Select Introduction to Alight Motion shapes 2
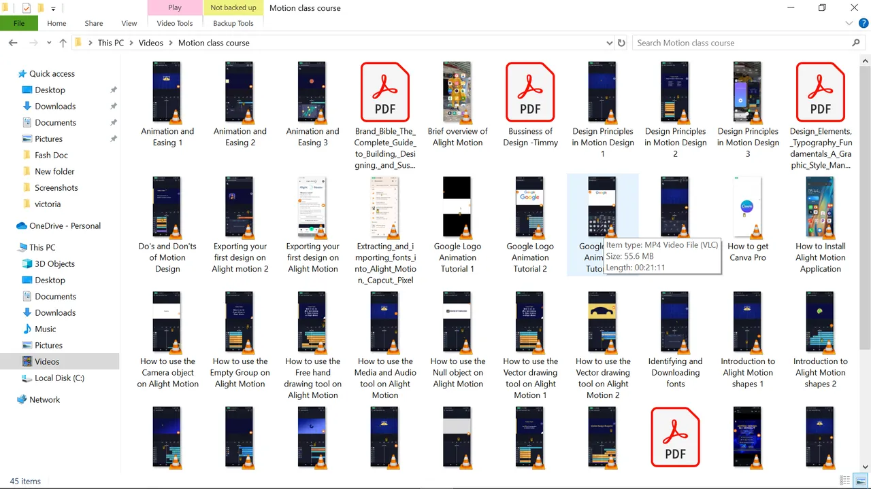Screen dimensions: 871x489 point(821,340)
